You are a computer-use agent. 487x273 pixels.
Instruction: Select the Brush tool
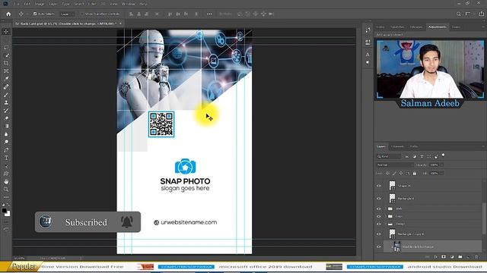[6, 95]
